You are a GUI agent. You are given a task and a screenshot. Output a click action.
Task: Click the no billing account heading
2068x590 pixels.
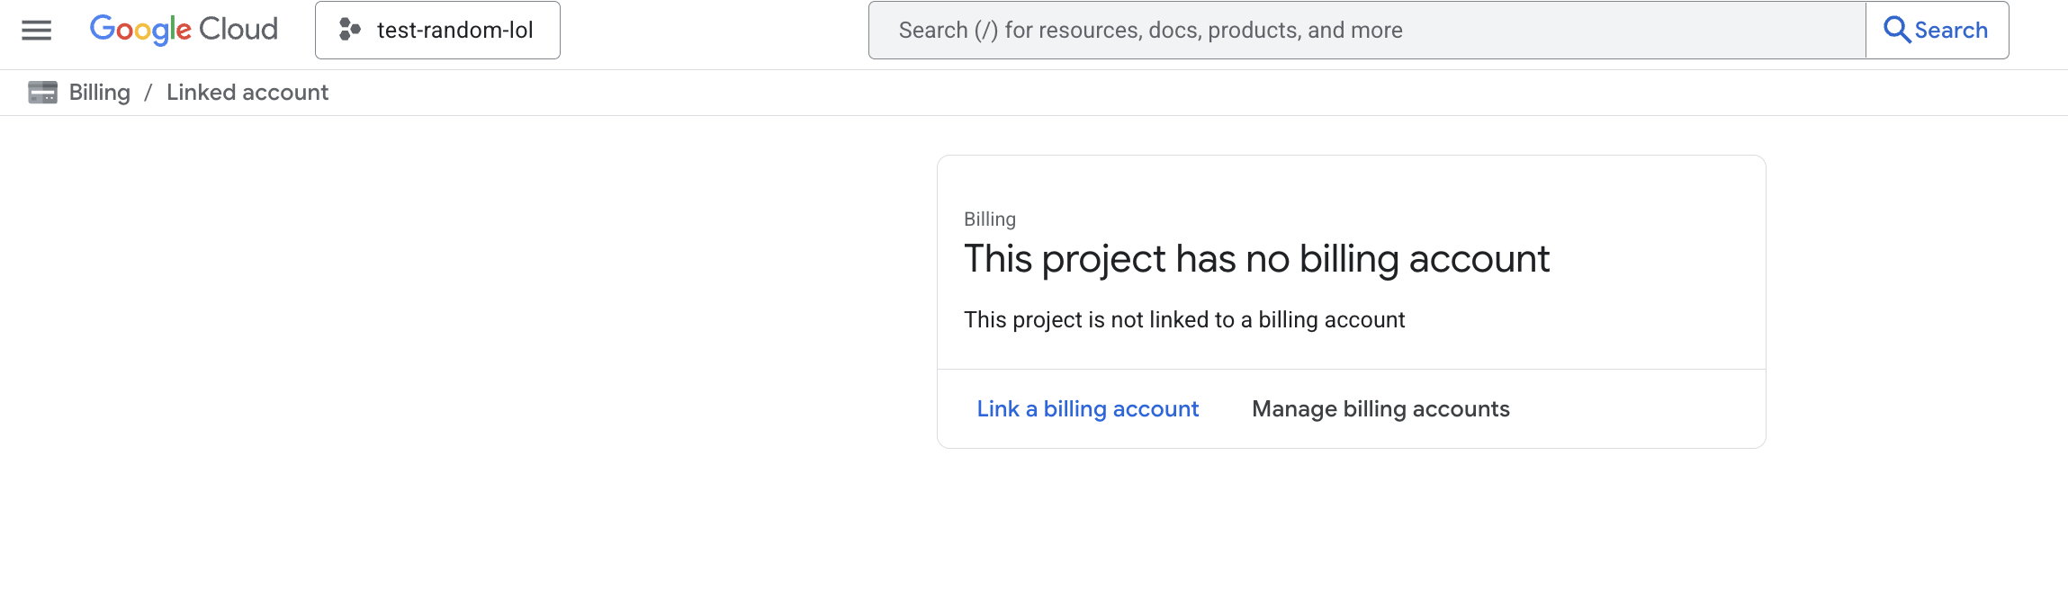pyautogui.click(x=1256, y=259)
